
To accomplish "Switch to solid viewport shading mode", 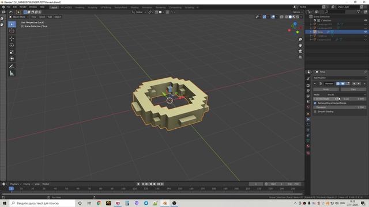I will [x=290, y=17].
